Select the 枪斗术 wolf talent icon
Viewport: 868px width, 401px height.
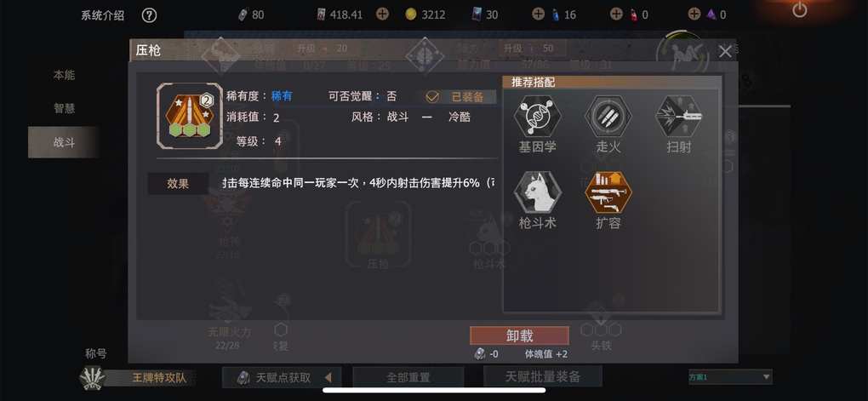[x=537, y=192]
